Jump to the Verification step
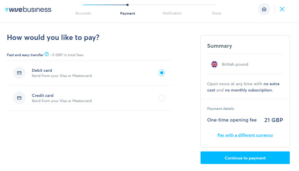299x171 pixels. tap(172, 13)
